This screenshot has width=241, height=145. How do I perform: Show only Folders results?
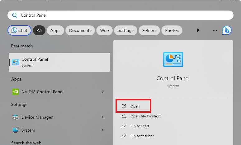149,30
